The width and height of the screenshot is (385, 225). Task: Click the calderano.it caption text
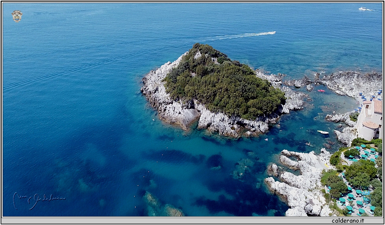coord(348,221)
